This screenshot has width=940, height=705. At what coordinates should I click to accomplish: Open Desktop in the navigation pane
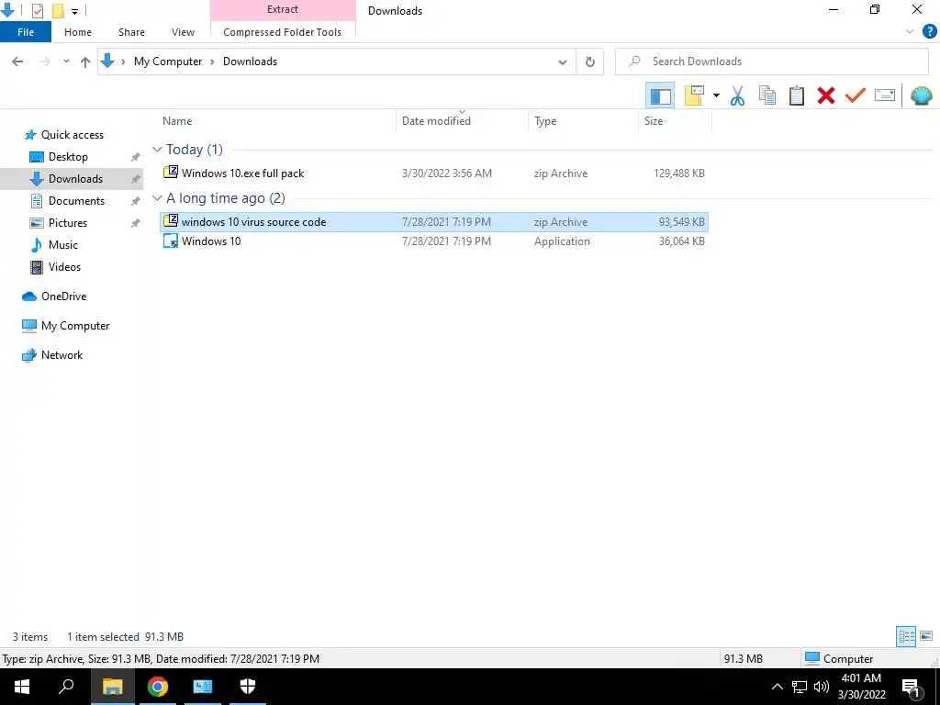[68, 157]
